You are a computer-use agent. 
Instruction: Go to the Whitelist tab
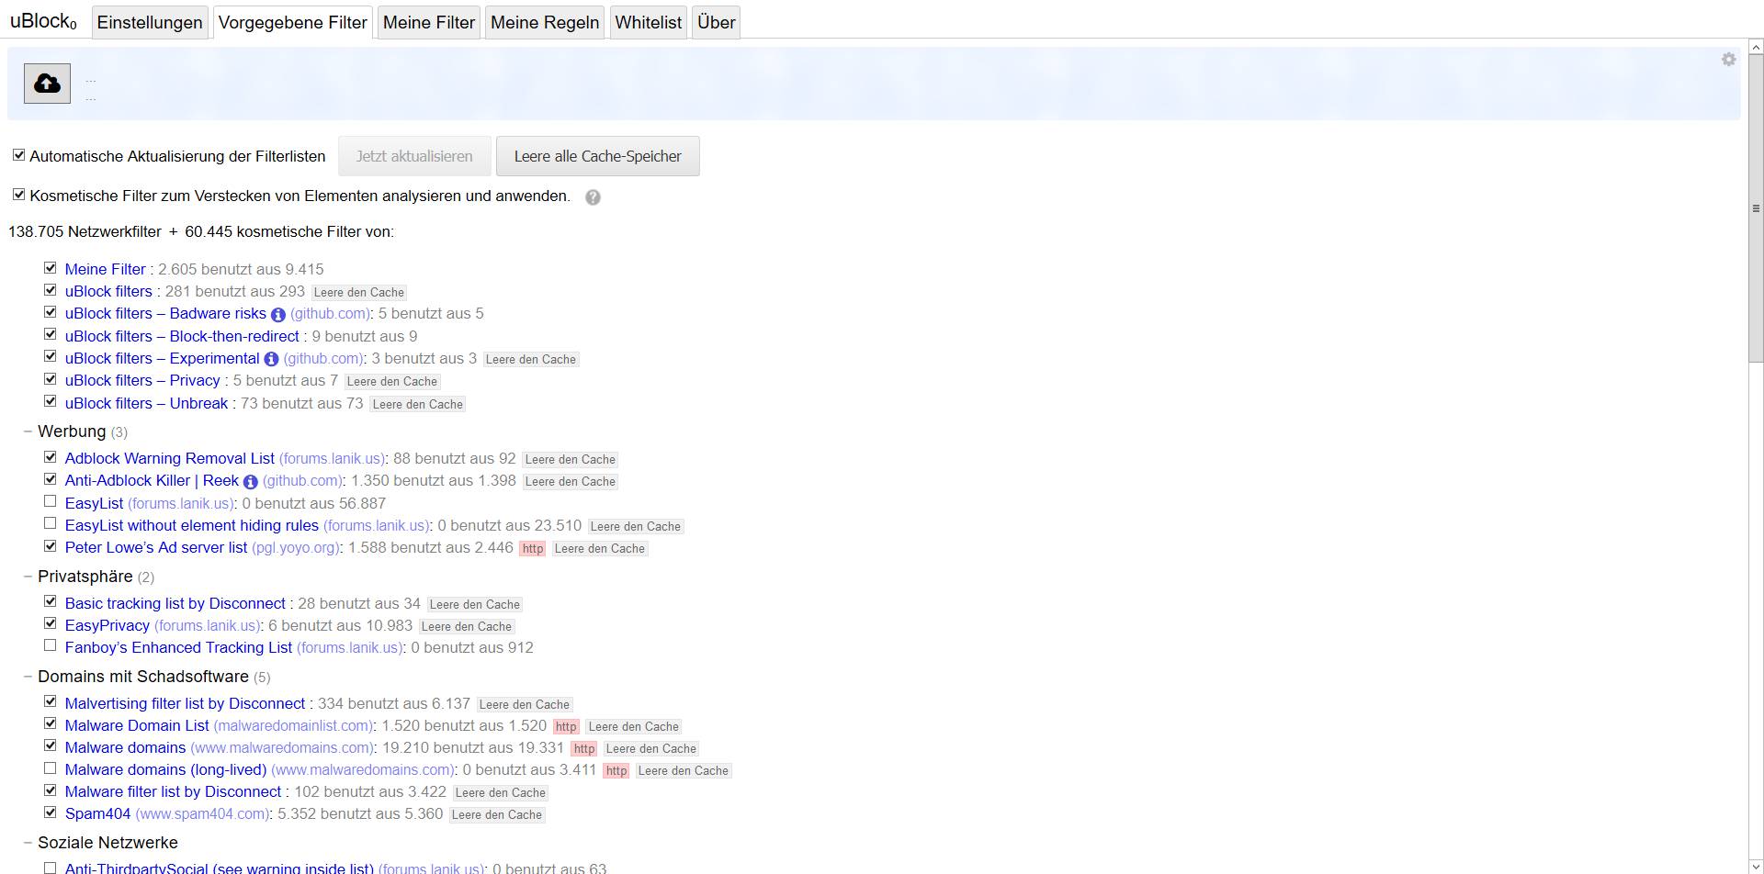coord(649,23)
